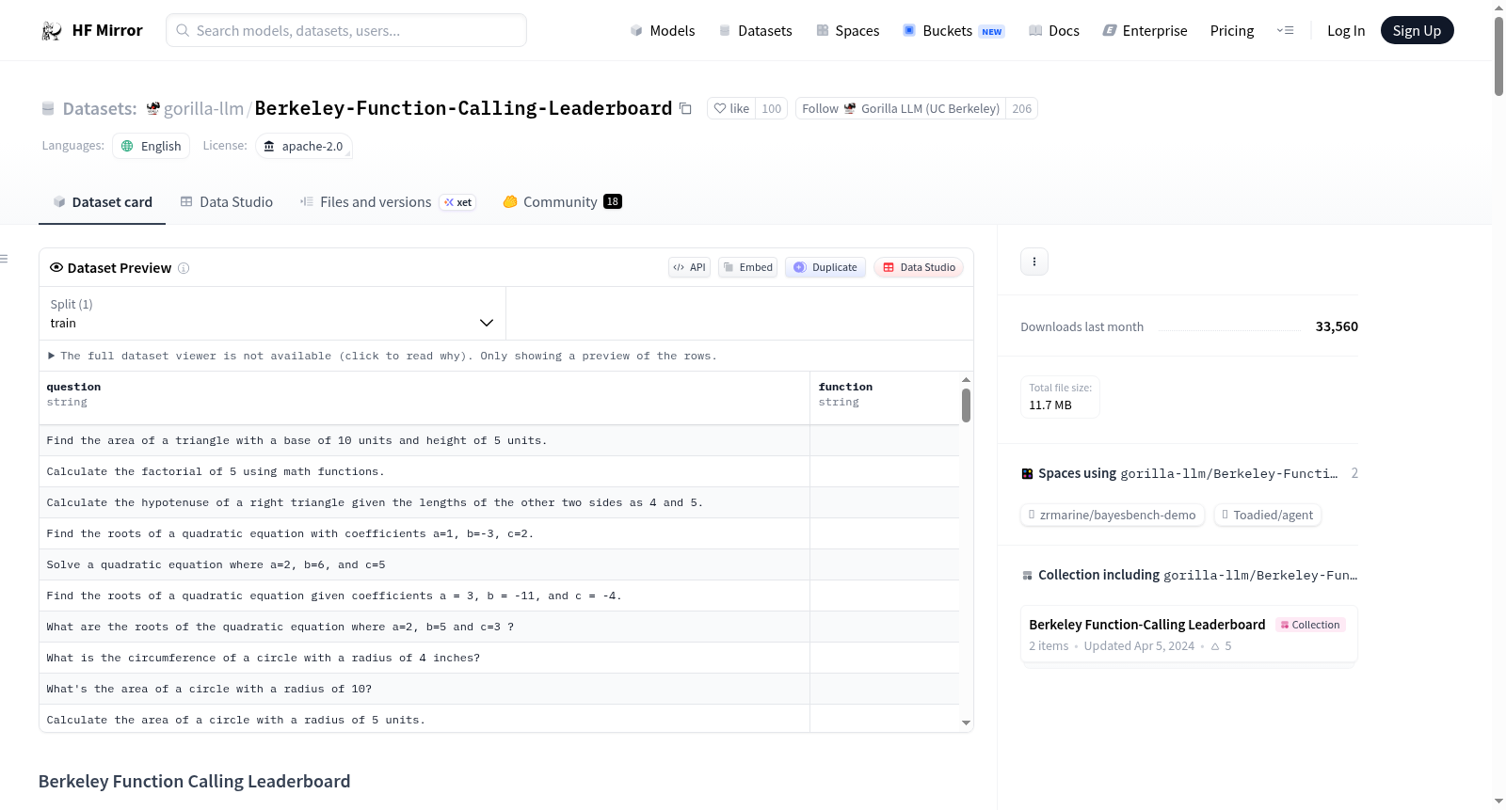Open the likes count 100
1506x810 pixels.
[x=772, y=109]
